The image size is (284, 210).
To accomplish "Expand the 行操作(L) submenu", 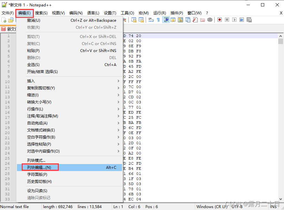I will pyautogui.click(x=70, y=109).
